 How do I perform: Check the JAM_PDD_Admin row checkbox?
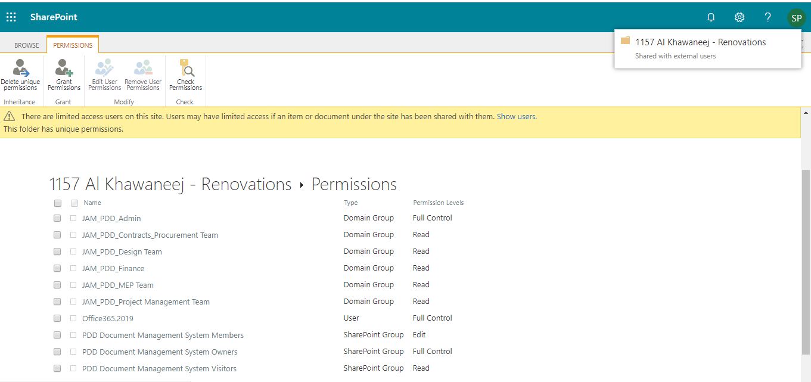[x=57, y=218]
